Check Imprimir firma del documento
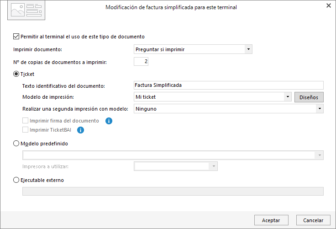This screenshot has width=336, height=229. (25, 121)
